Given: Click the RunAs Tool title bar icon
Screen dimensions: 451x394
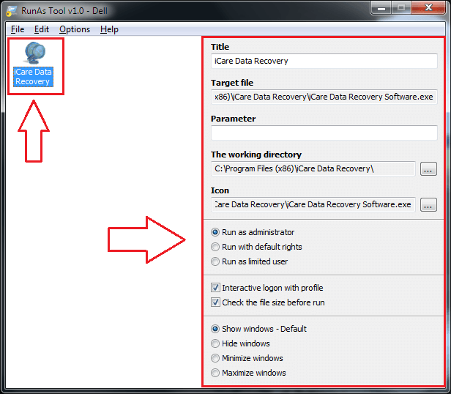Looking at the screenshot, I should click(x=12, y=11).
